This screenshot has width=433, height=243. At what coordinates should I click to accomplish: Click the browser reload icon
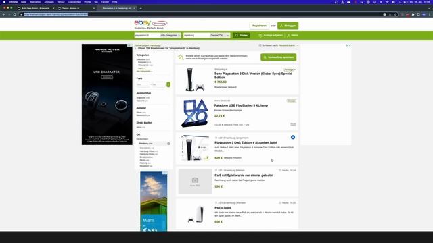(x=14, y=14)
